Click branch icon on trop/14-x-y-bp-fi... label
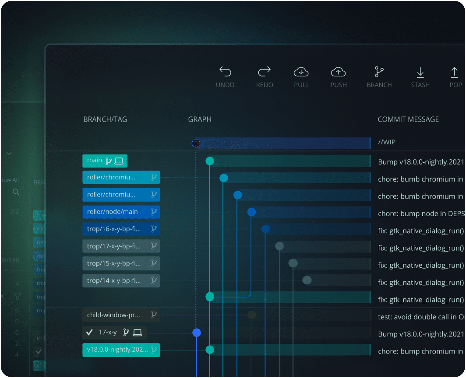The width and height of the screenshot is (466, 378). click(154, 280)
